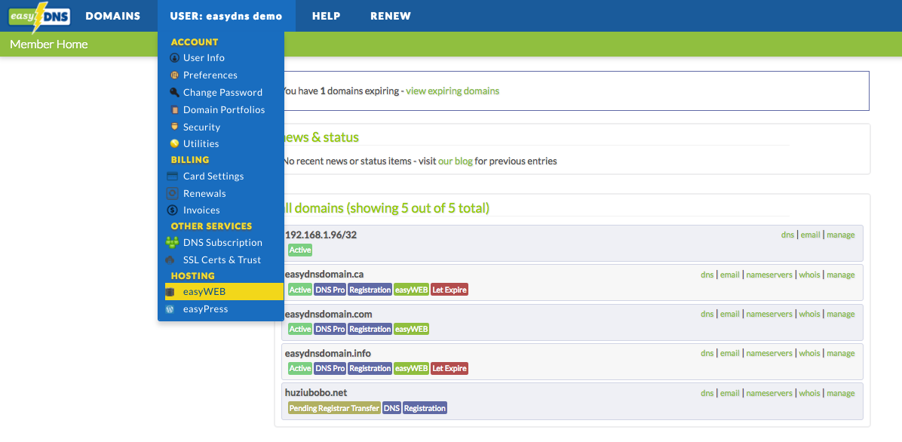Open nameservers link for easydnsdomain.ca

coord(769,275)
